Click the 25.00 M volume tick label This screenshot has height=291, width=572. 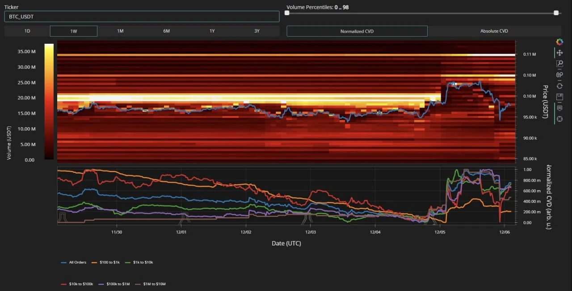[26, 83]
